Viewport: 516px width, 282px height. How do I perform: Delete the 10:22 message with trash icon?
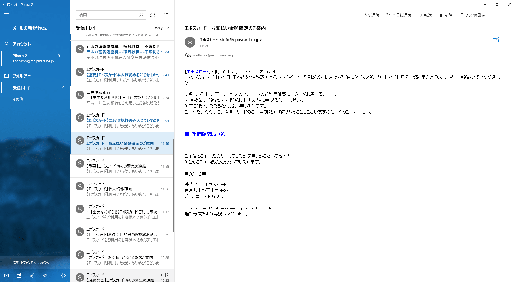tap(161, 275)
